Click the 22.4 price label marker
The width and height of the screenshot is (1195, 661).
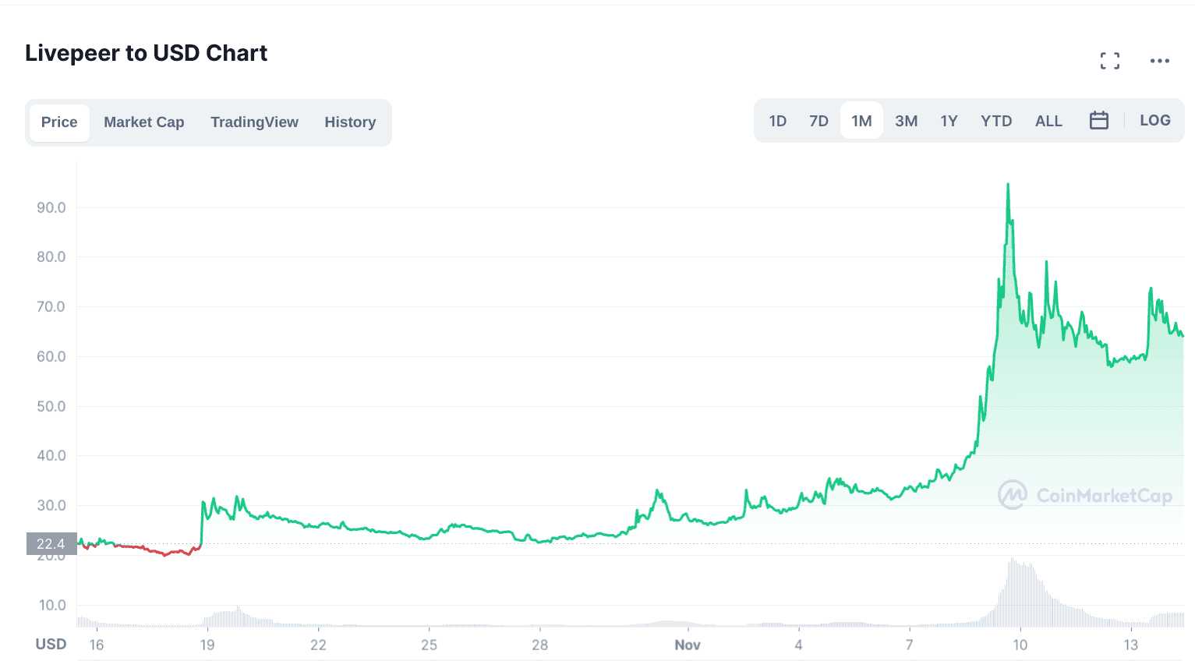51,544
